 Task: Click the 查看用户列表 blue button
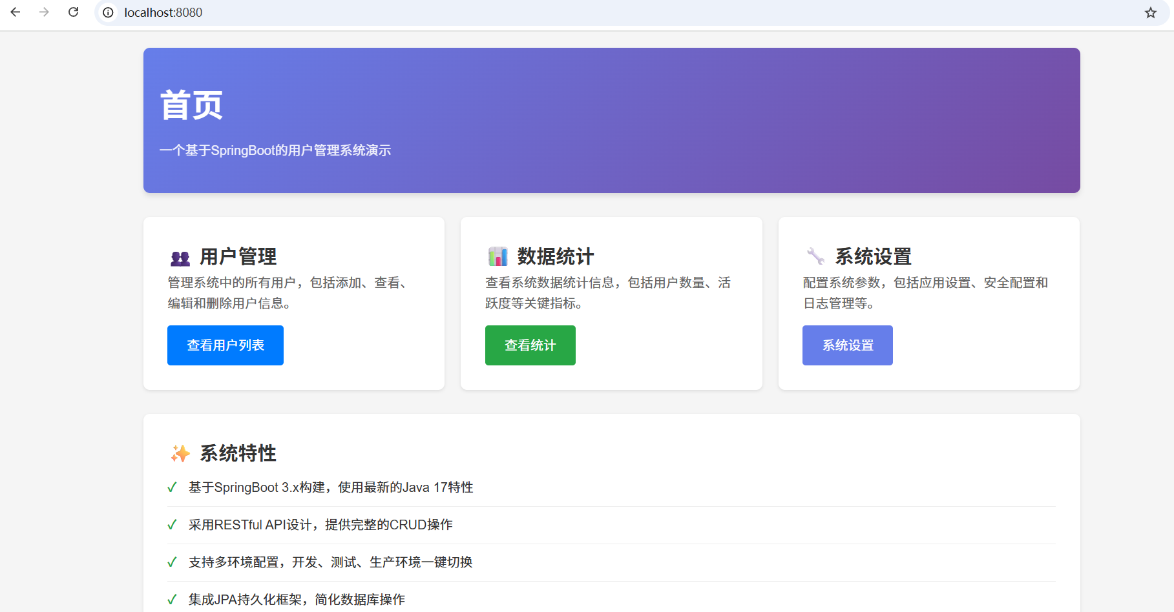[225, 345]
